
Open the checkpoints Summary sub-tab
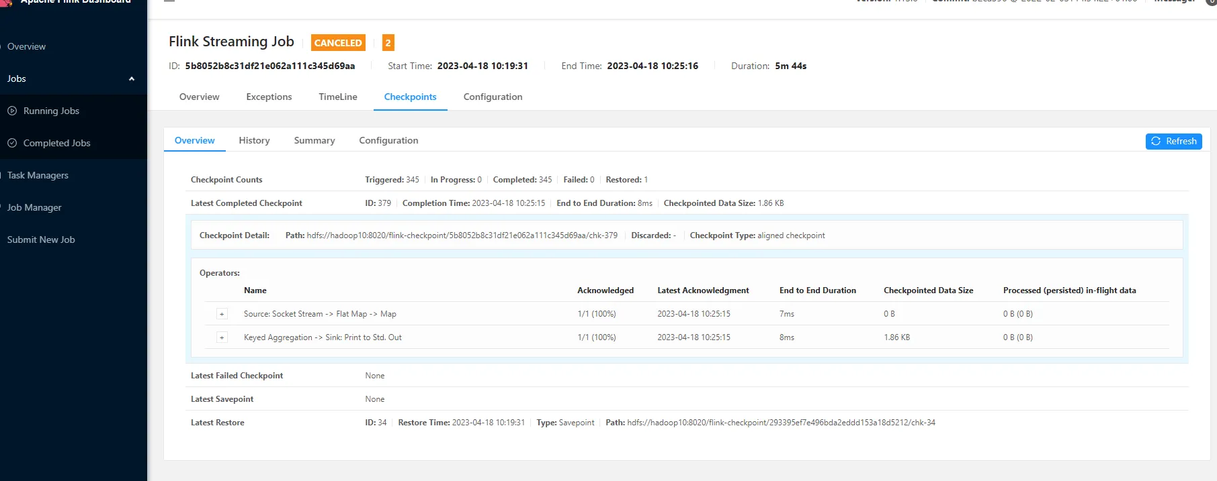point(314,140)
